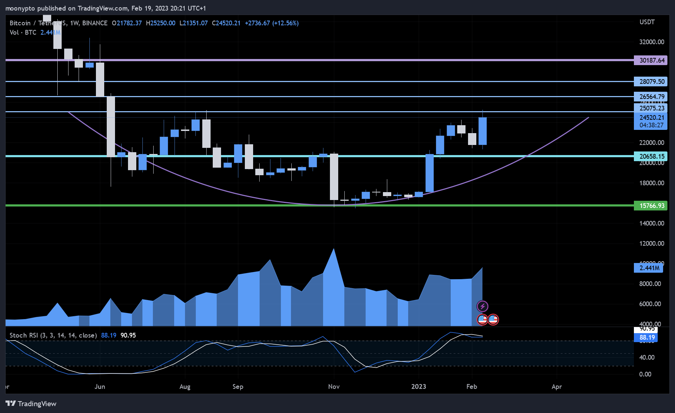Click the Sep label on time axis

[238, 386]
